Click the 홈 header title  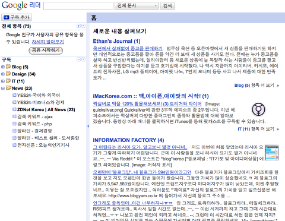[94, 18]
